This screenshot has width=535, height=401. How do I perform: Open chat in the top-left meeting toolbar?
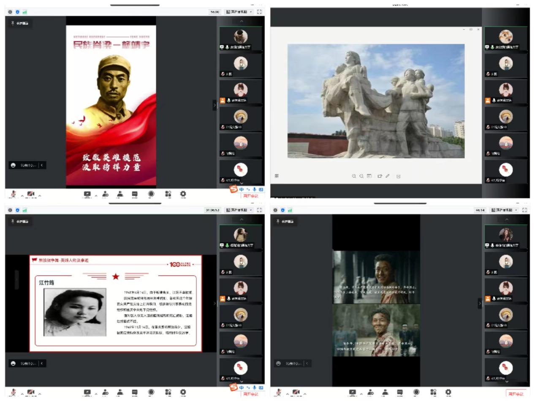[135, 194]
